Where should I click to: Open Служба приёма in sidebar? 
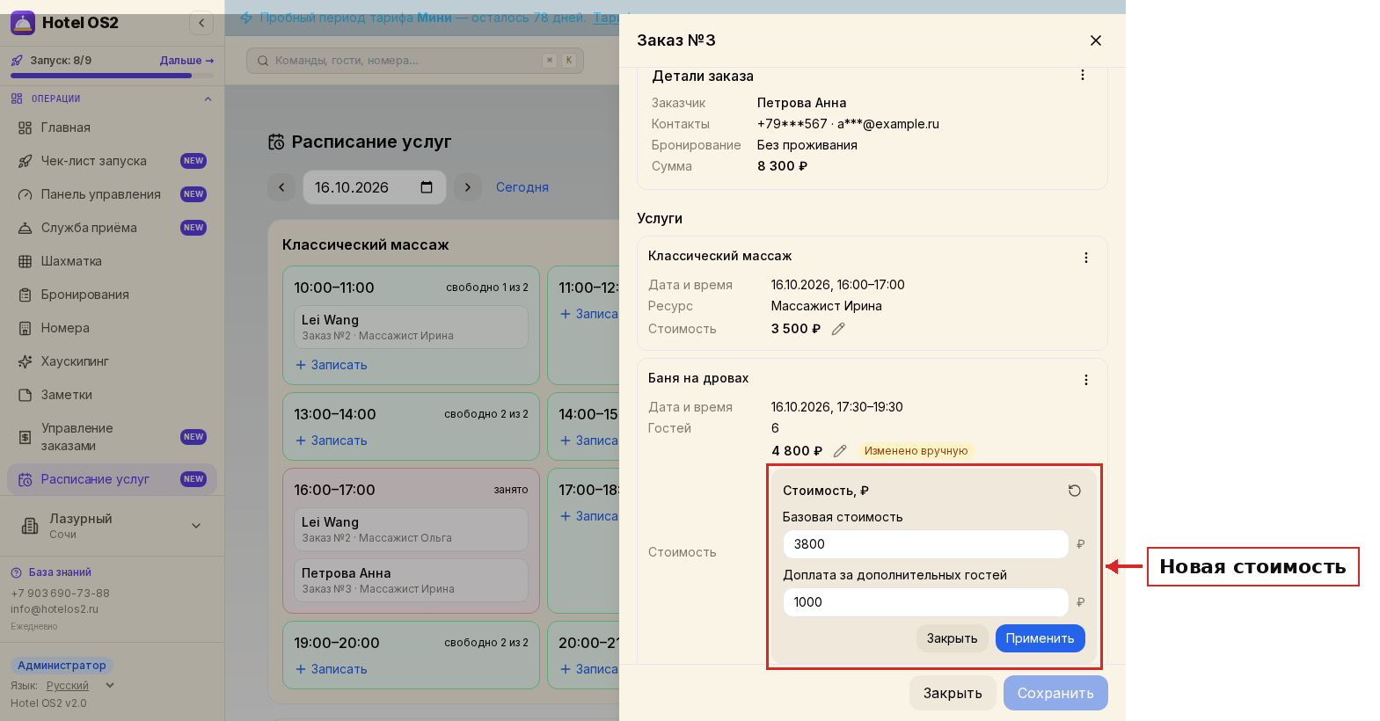pyautogui.click(x=112, y=228)
